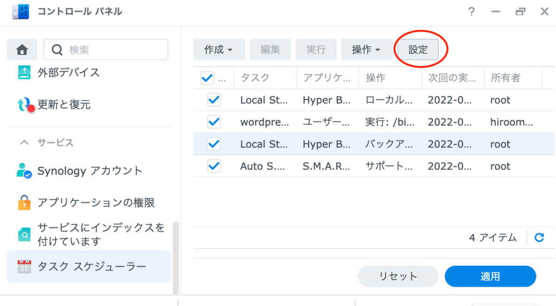
Task: Disable the Auto S... task checkbox
Action: [x=214, y=166]
